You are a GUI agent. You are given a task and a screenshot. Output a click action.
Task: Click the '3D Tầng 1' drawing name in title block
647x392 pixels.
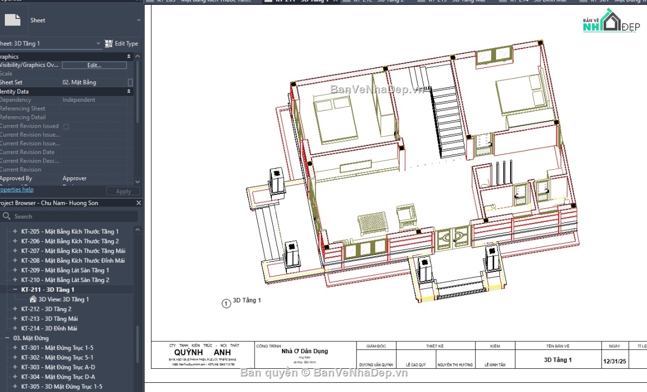point(558,360)
